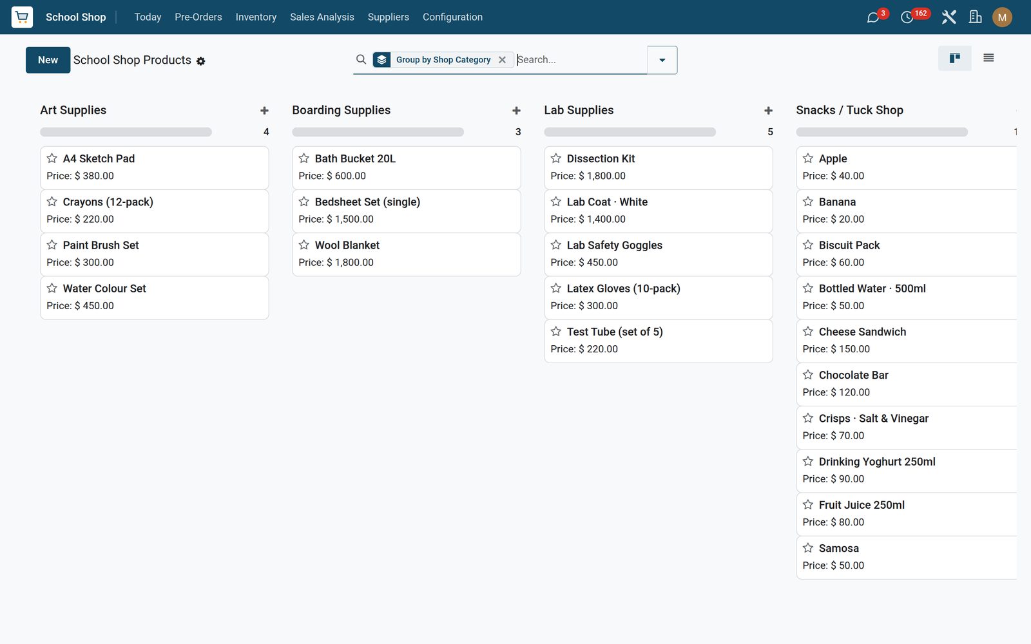Open the messages conversation icon
Screen dimensions: 1031x644
pos(873,17)
